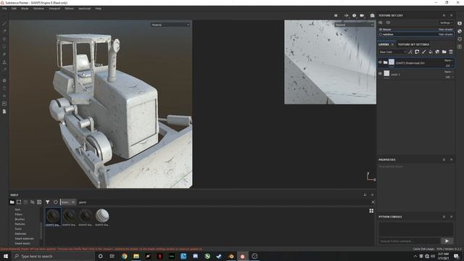Open the Log icon at bottom of left toolbar
Image resolution: width=464 pixels, height=261 pixels.
pos(4,112)
